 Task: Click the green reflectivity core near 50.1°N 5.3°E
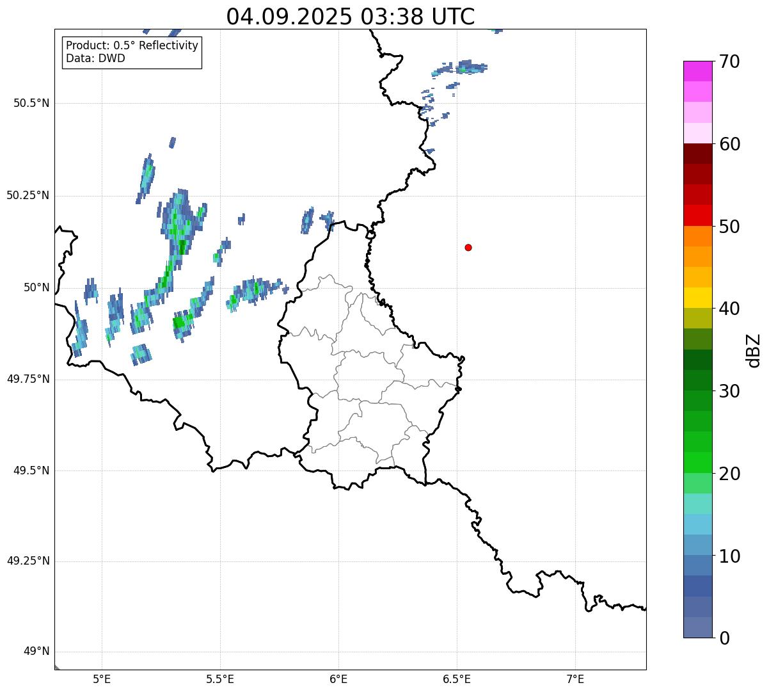click(182, 246)
